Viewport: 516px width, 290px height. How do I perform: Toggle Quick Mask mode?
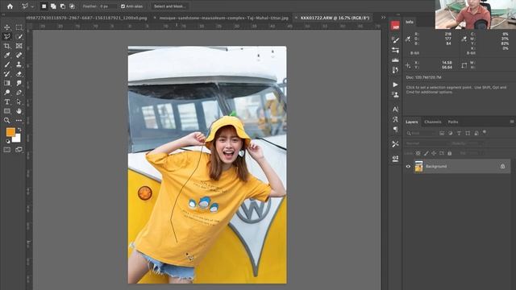7,150
